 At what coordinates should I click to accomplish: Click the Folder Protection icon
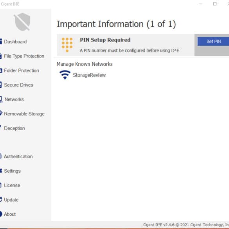[1, 70]
